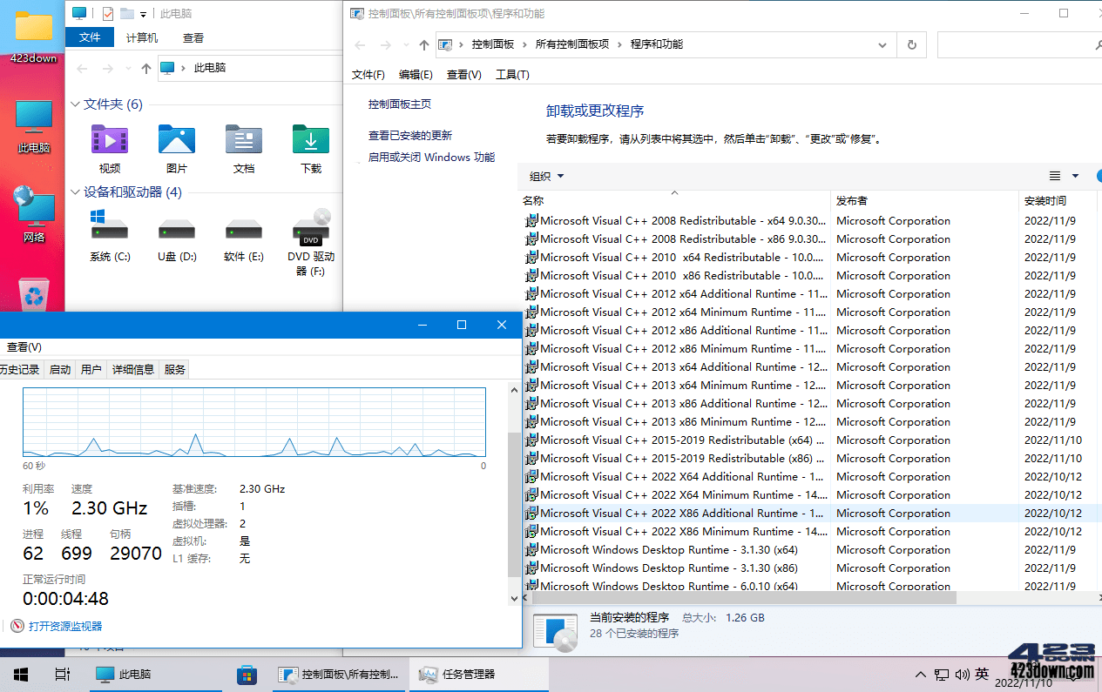Open the 下载 (Downloads) folder
The width and height of the screenshot is (1102, 692).
pos(310,144)
